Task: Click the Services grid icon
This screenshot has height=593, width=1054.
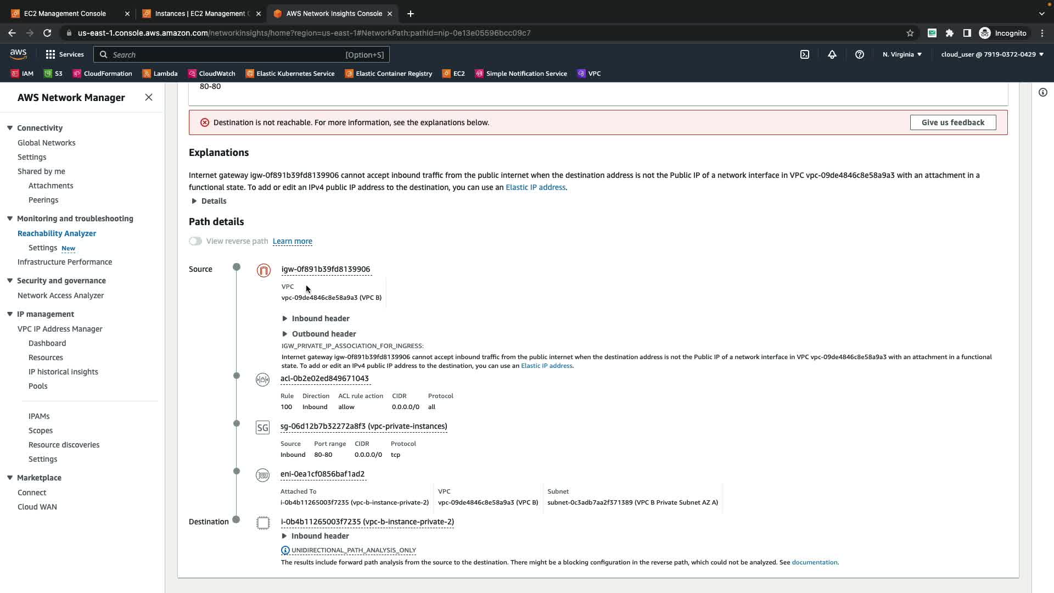Action: coord(51,54)
